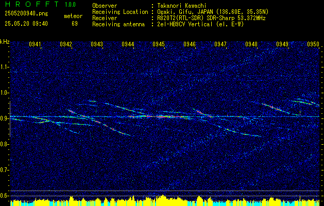Viewport: 324px width, 206px height.
Task: Click the 1.1 kHz axis label
Action: (4, 67)
